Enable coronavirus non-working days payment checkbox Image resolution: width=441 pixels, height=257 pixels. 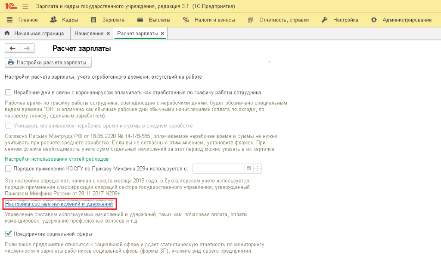(x=8, y=92)
